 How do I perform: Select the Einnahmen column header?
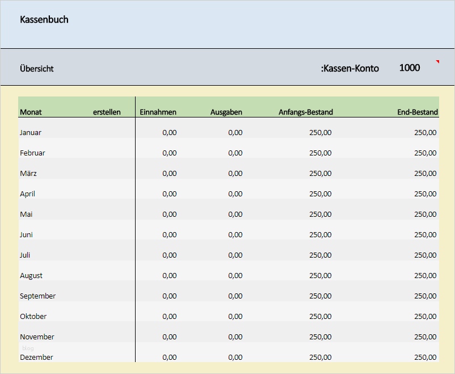coord(158,112)
